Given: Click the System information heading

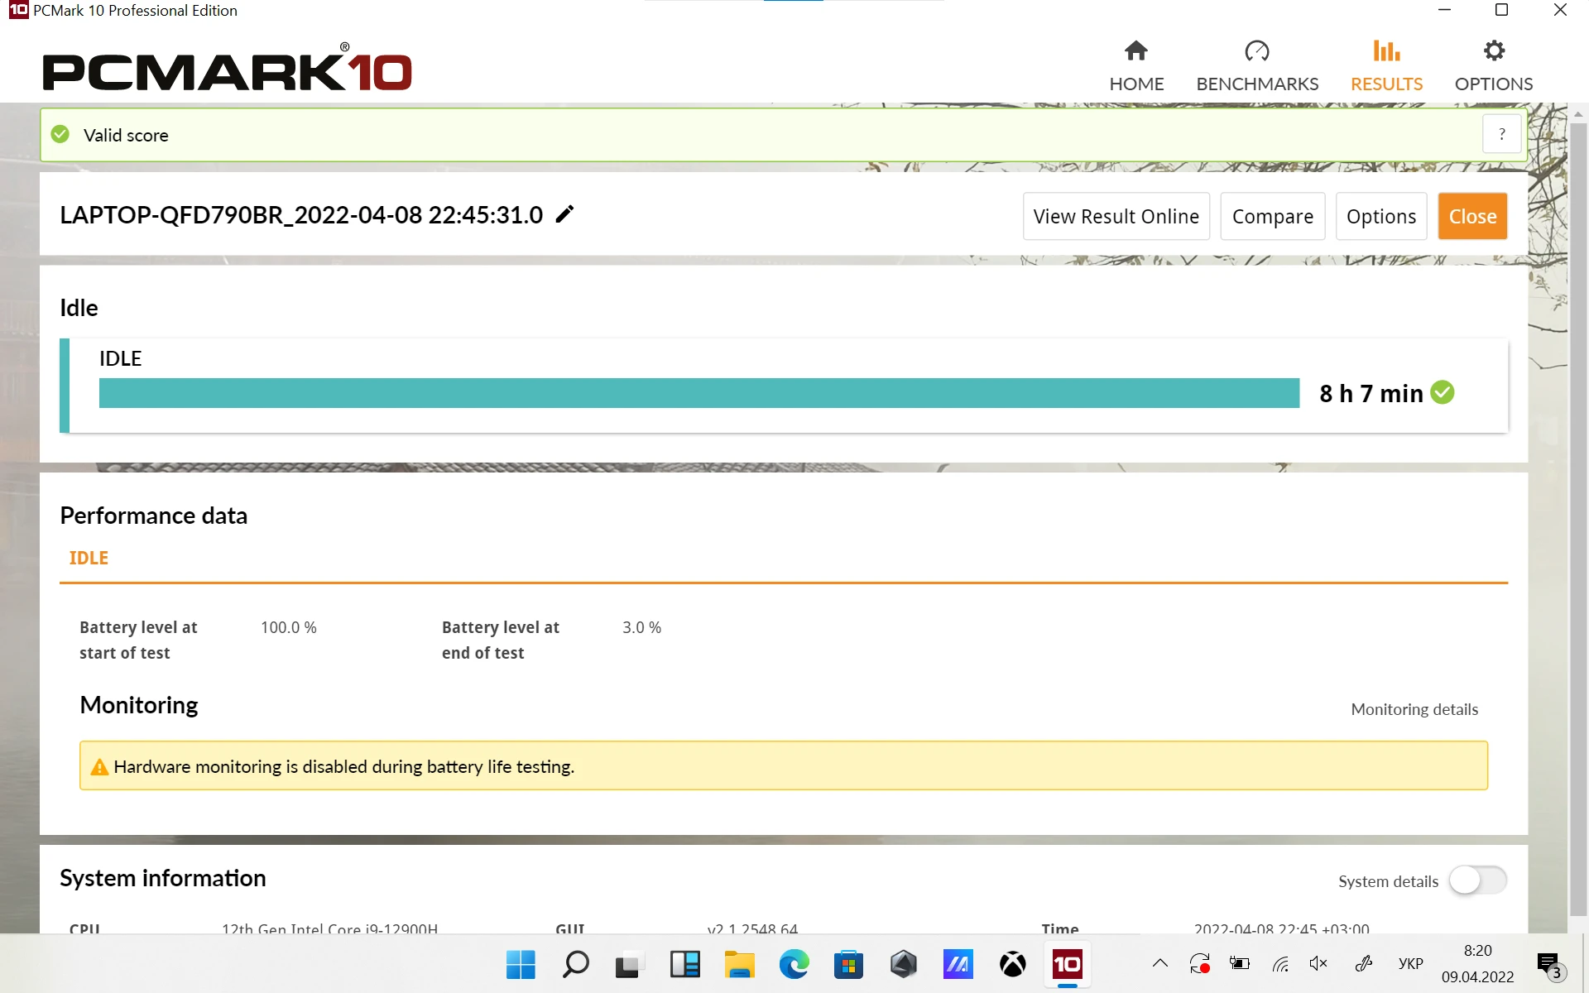Looking at the screenshot, I should 163,878.
